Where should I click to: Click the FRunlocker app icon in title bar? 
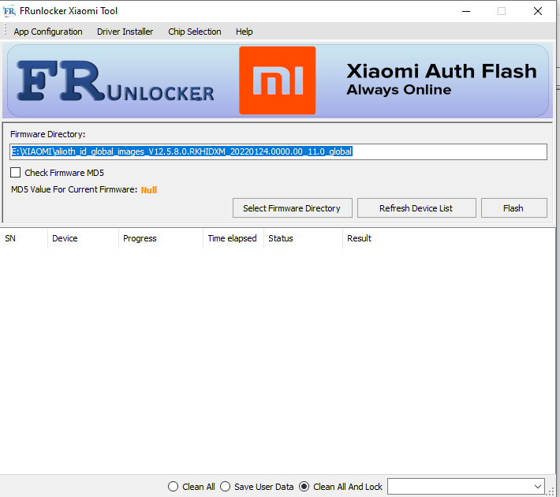(x=9, y=11)
